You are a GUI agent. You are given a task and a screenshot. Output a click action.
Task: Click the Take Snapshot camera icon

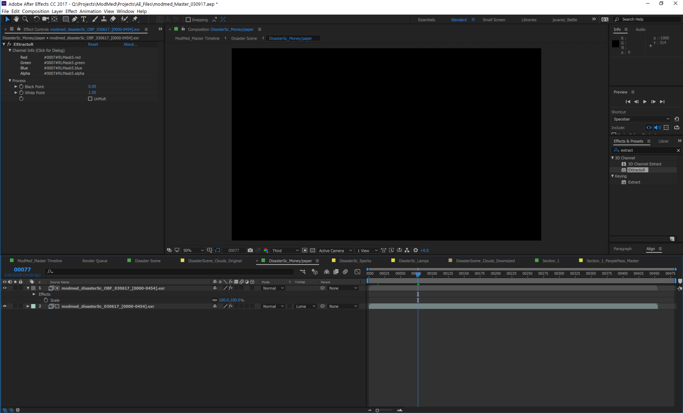tap(250, 250)
